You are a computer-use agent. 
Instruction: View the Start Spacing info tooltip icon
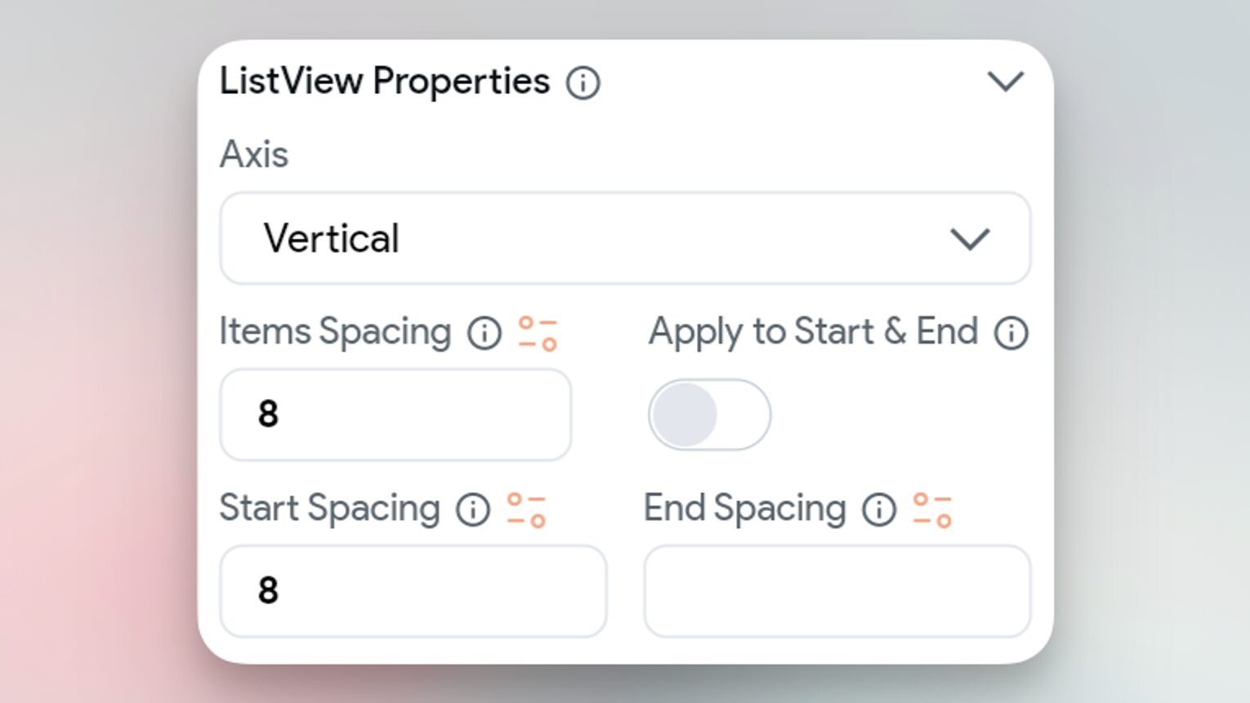coord(473,509)
